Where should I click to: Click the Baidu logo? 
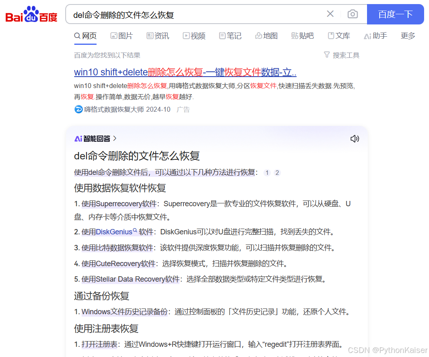pos(31,14)
